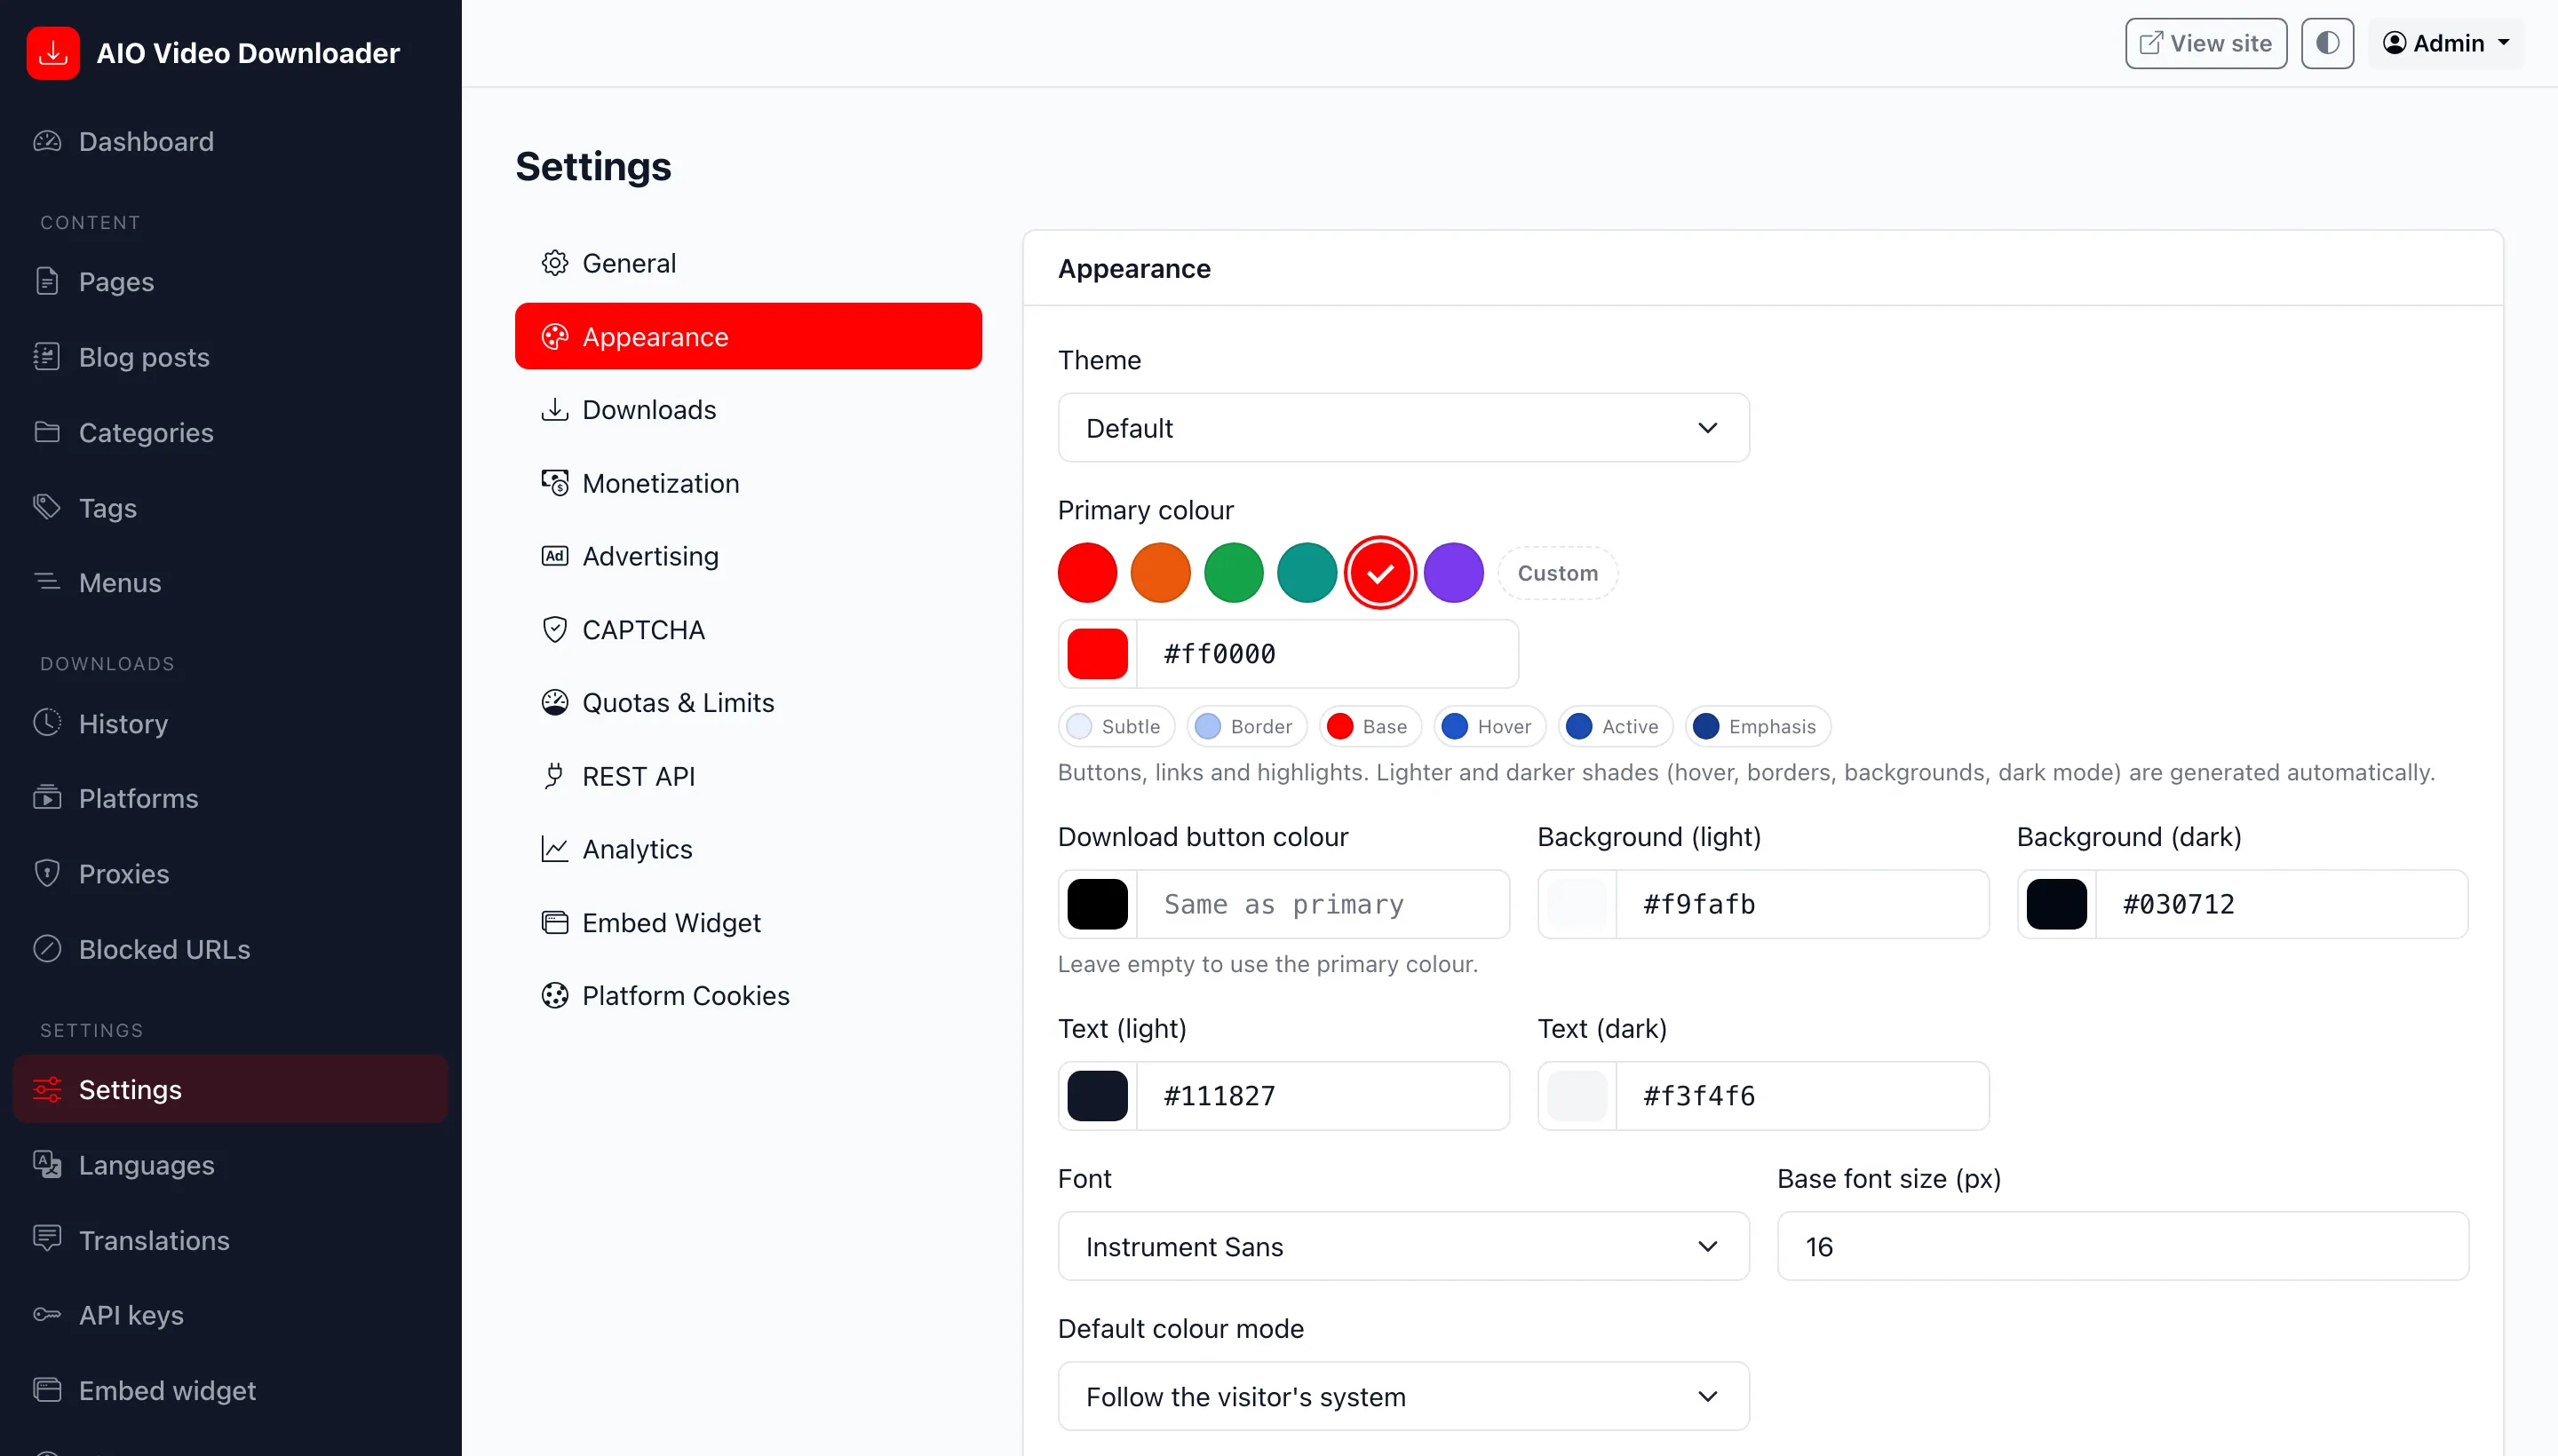Image resolution: width=2558 pixels, height=1456 pixels.
Task: Select the Appearance settings tab
Action: tap(748, 336)
